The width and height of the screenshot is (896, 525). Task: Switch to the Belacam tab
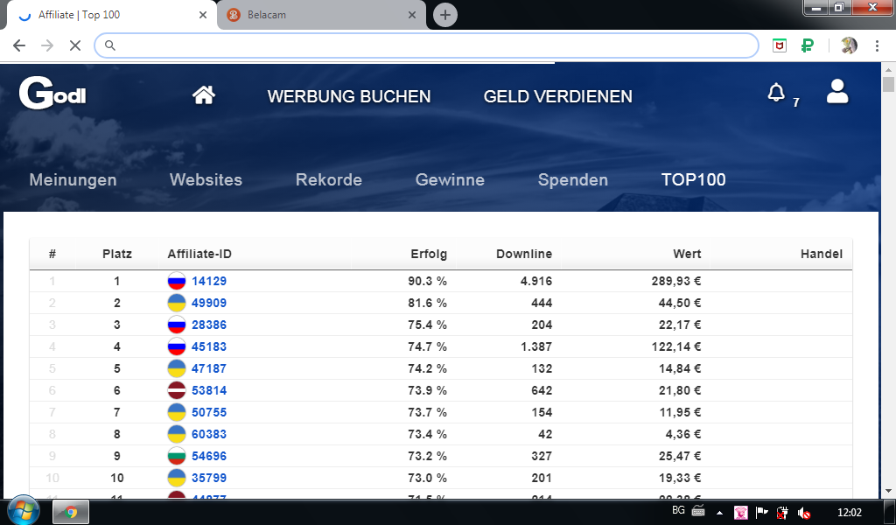click(x=322, y=15)
